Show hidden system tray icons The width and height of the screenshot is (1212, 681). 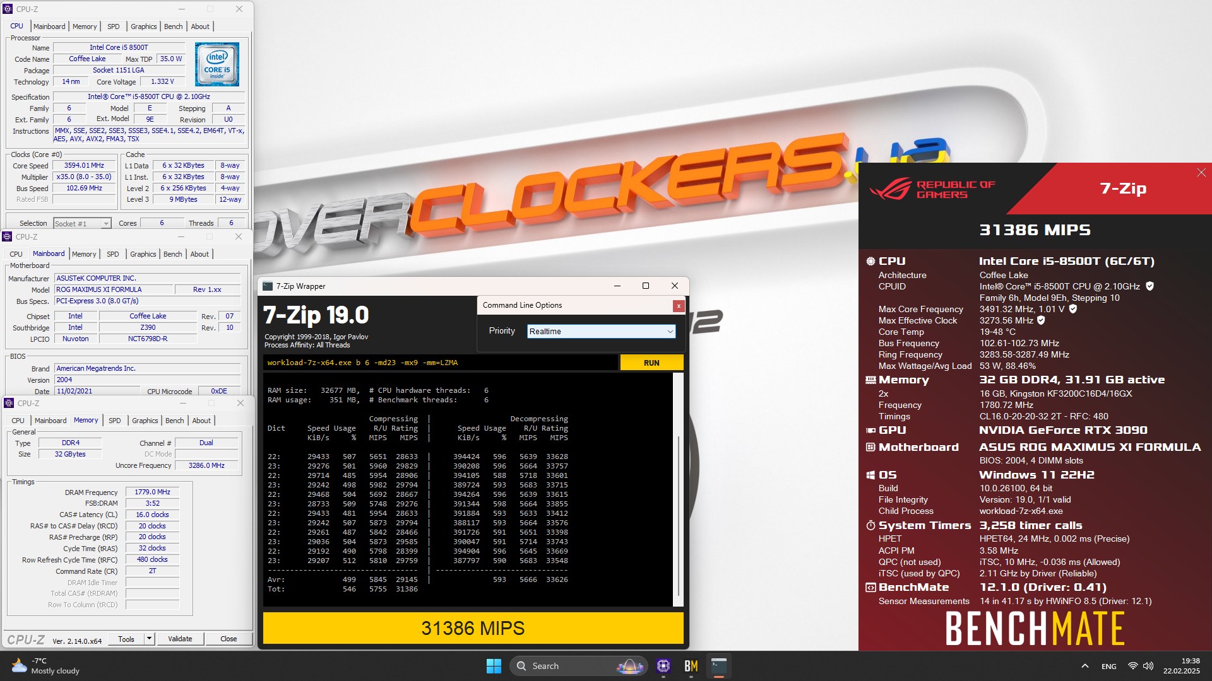pyautogui.click(x=1084, y=666)
